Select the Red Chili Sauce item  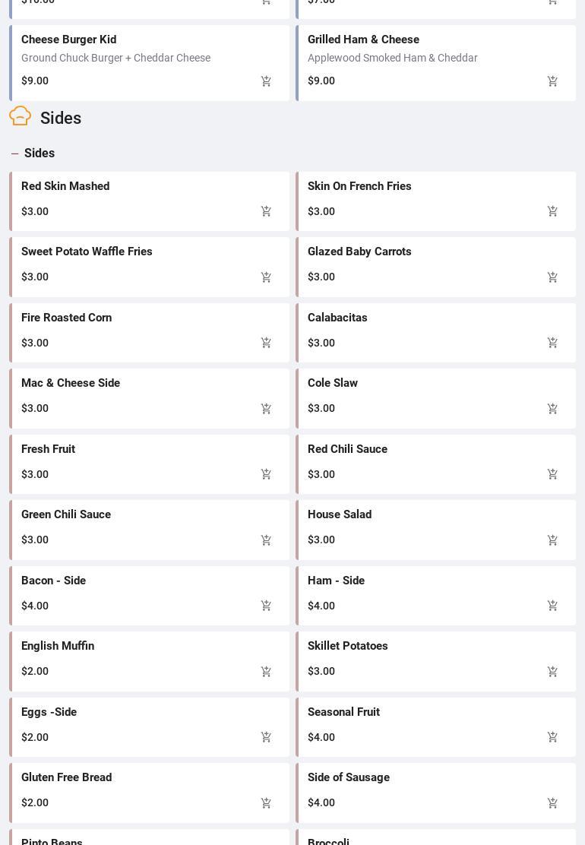pos(347,450)
